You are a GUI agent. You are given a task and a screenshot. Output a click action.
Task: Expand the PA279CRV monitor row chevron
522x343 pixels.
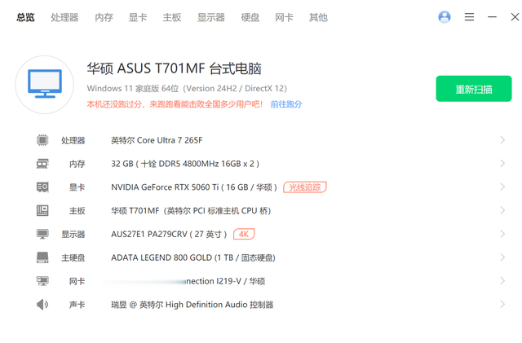coord(502,234)
